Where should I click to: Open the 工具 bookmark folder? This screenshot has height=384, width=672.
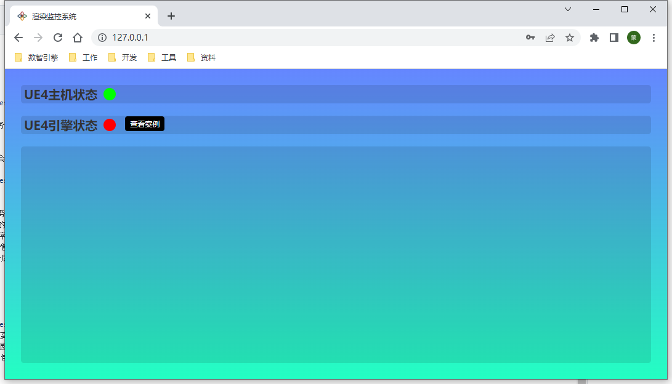click(163, 57)
